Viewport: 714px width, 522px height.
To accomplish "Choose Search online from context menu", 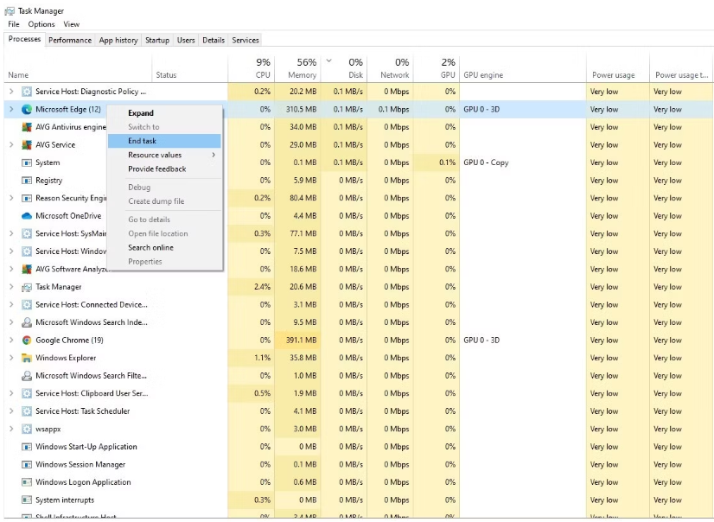I will pos(151,247).
